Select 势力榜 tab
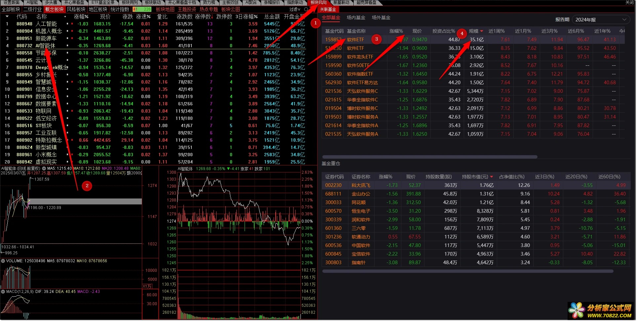637x321 pixels. [209, 2]
